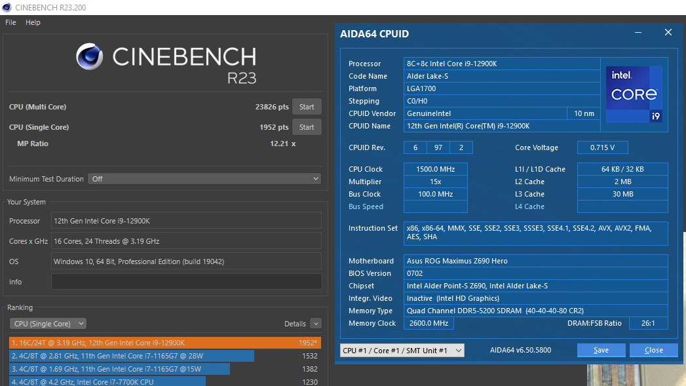Click Save in AIDA64 CPUID
Viewport: 686px width, 386px height.
click(601, 350)
